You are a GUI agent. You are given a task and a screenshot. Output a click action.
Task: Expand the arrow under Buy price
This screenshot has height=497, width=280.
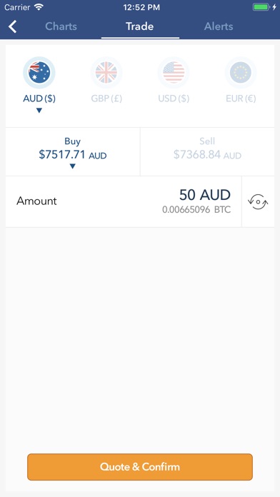73,166
